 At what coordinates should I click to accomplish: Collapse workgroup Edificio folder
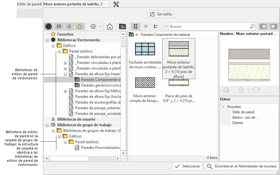click(60, 137)
